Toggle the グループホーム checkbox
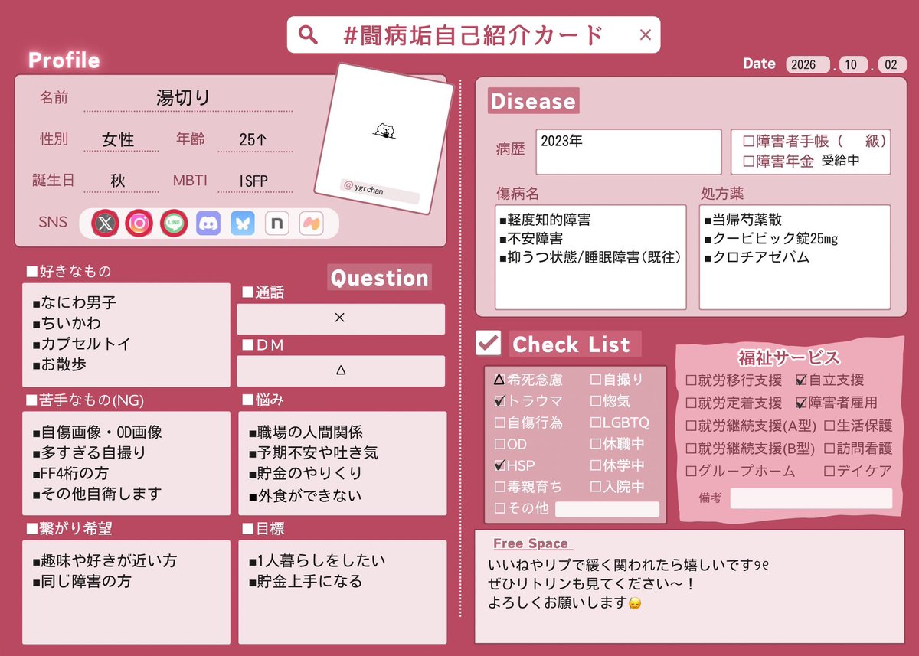The height and width of the screenshot is (656, 919). (x=691, y=472)
